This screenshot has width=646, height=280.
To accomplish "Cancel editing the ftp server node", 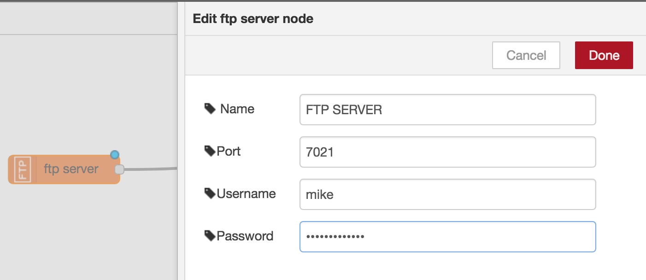I will pyautogui.click(x=526, y=55).
